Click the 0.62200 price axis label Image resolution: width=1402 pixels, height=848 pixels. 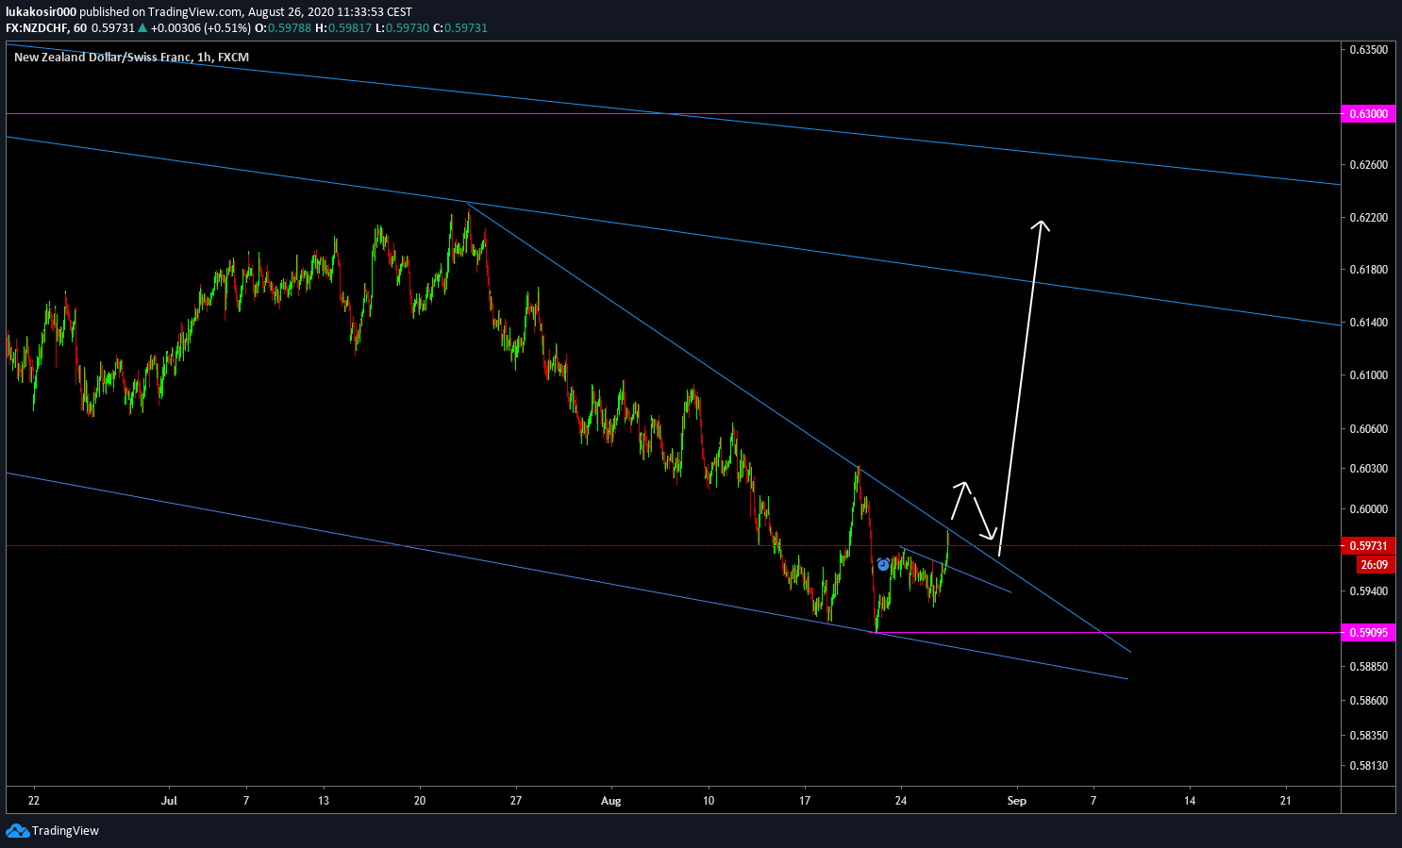(1368, 218)
